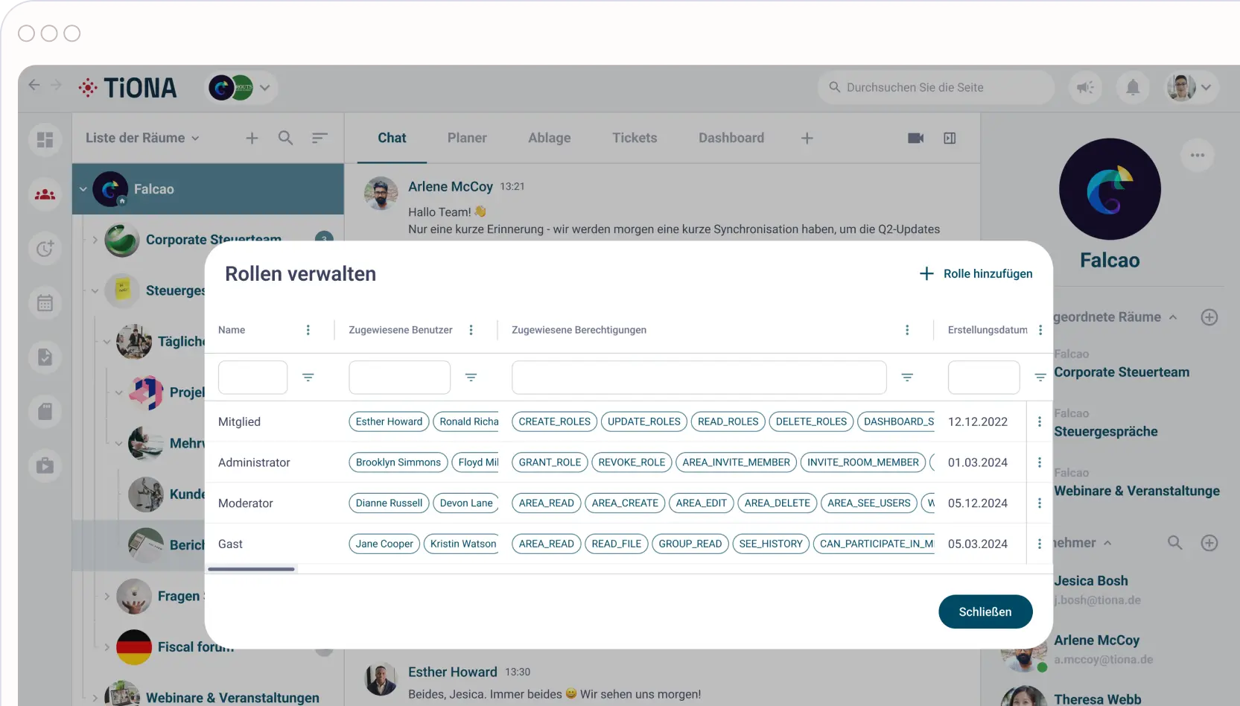Viewport: 1240px width, 706px height.
Task: Expand Webinare & Veranstaltungen in room list
Action: coord(95,698)
